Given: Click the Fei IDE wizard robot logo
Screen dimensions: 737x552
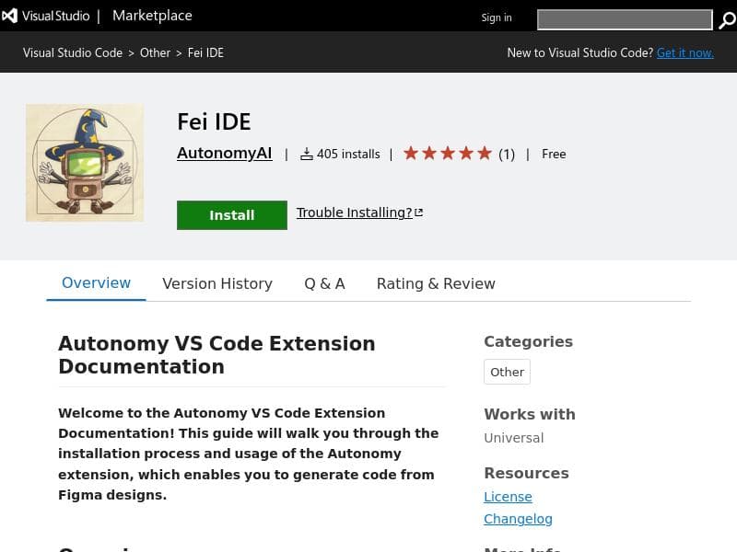Looking at the screenshot, I should [x=85, y=163].
